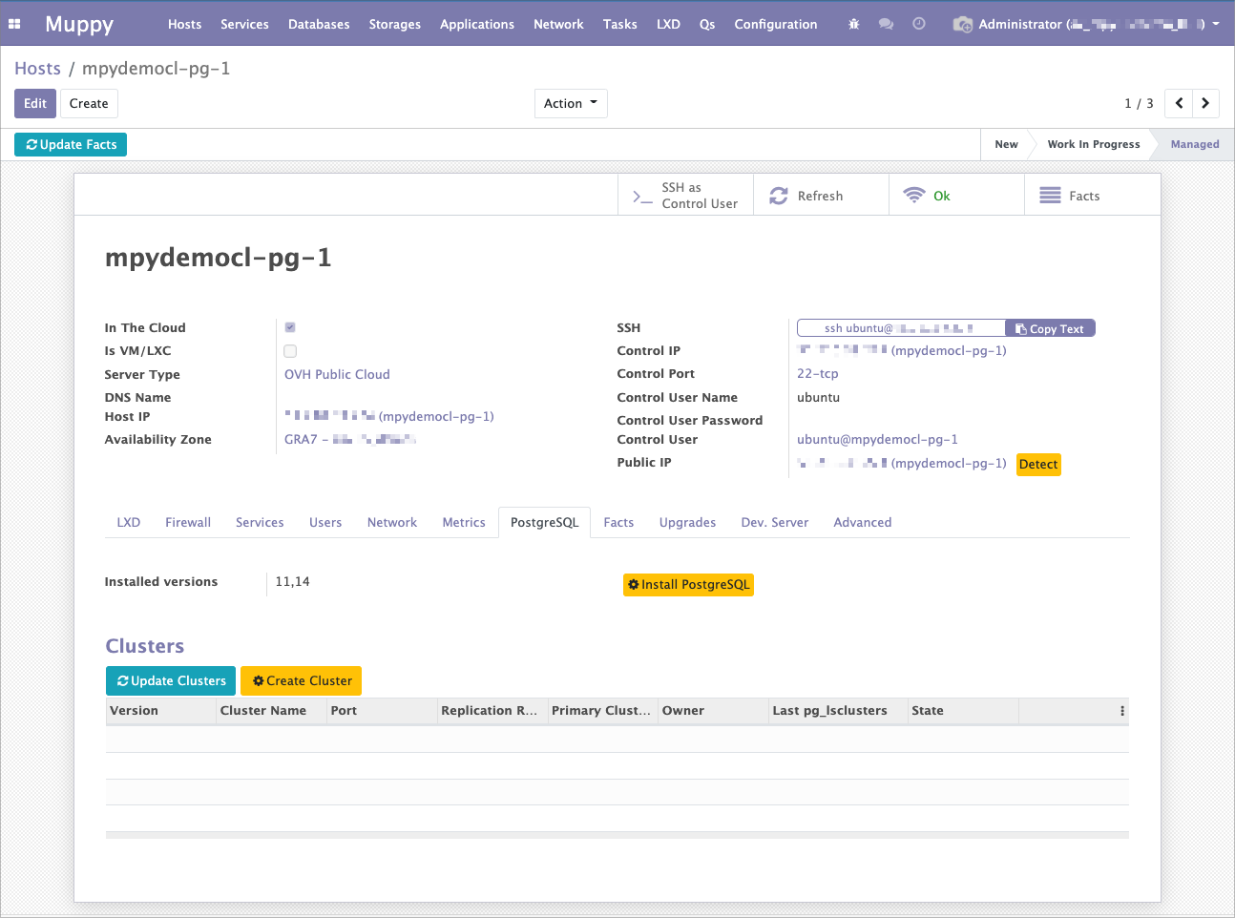Click the SSH command text field
The image size is (1235, 918).
pyautogui.click(x=901, y=328)
